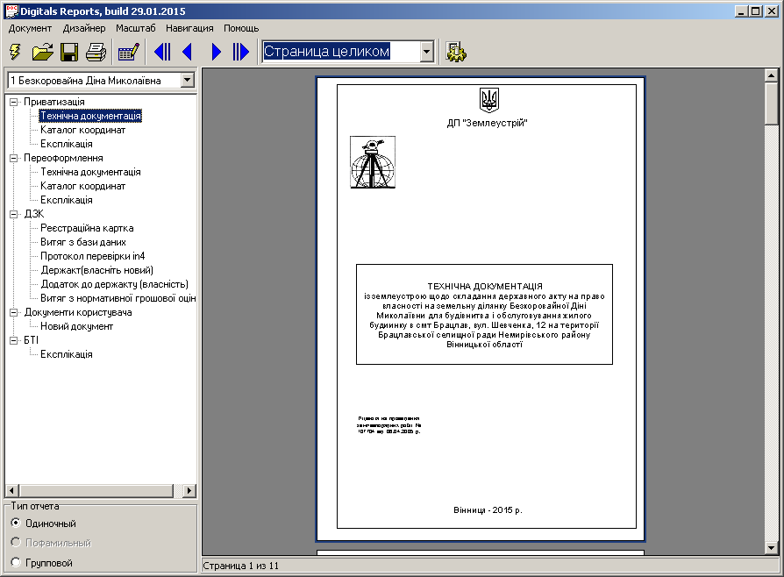Viewport: 784px width, 577px height.
Task: Open the owner name dropdown arrow
Action: coord(188,80)
